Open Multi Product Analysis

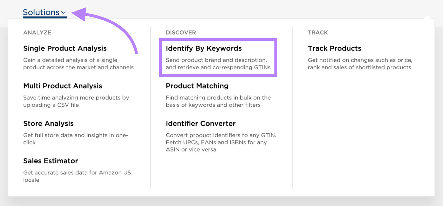click(63, 86)
